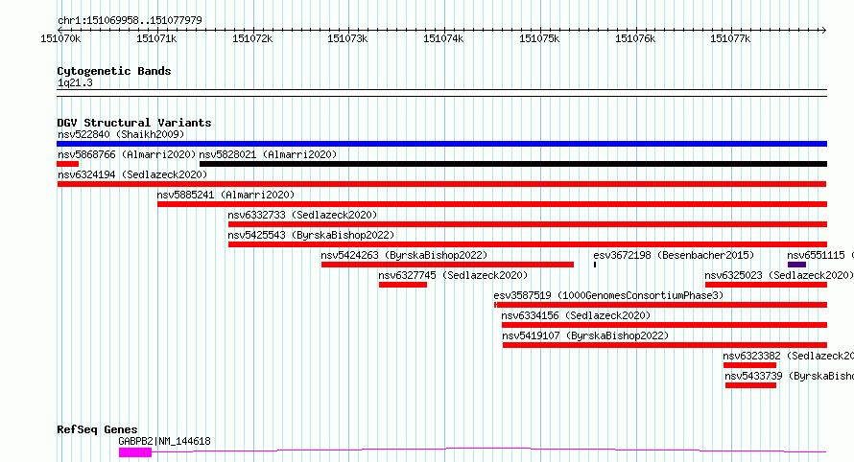The height and width of the screenshot is (462, 854).
Task: Click the 151073k ruler tick label
Action: (x=347, y=38)
